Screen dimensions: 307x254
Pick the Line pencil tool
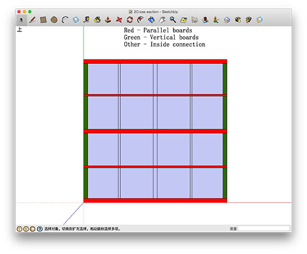(x=32, y=20)
